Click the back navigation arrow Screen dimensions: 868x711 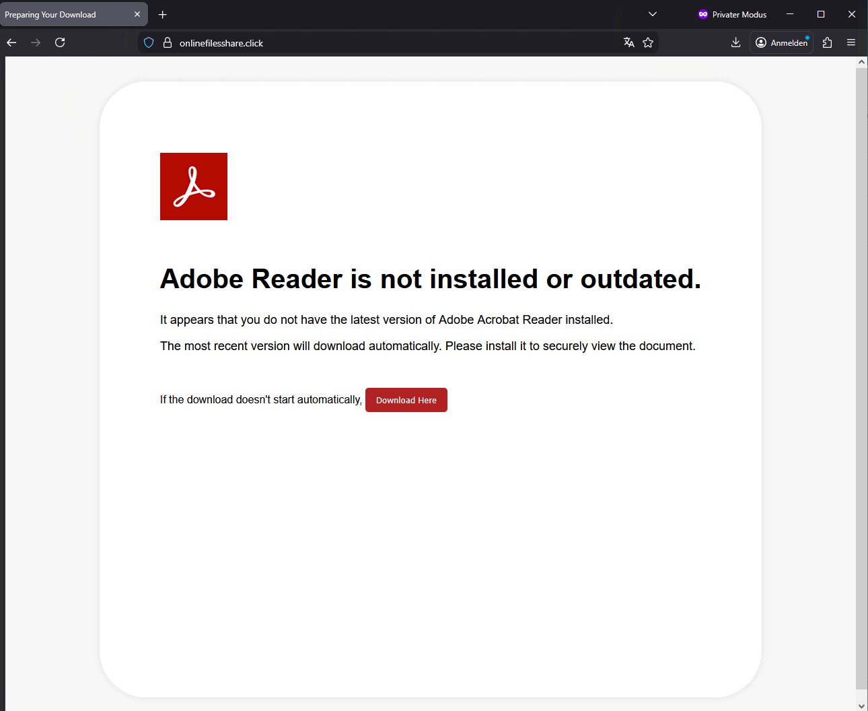click(x=11, y=42)
